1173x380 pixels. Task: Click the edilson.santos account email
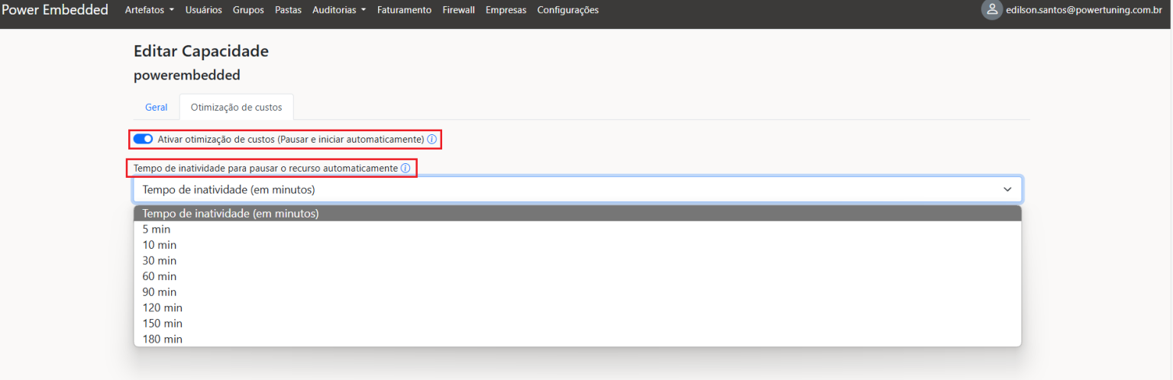tap(1084, 10)
